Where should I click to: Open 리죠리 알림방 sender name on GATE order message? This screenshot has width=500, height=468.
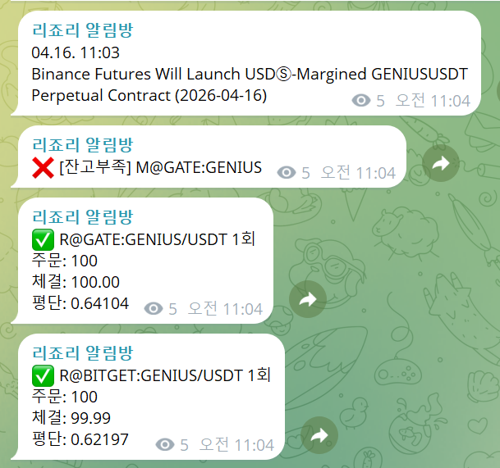(x=82, y=217)
